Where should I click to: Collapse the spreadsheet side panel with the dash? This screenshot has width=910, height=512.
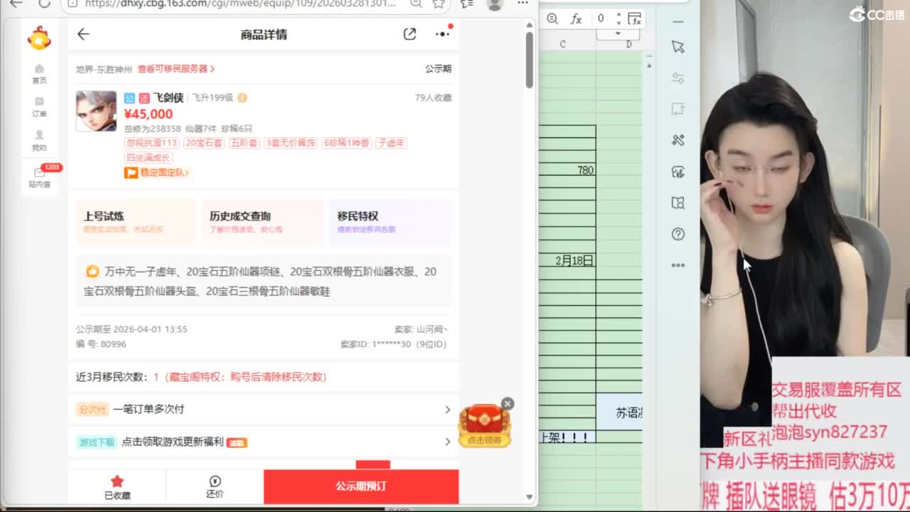(678, 22)
